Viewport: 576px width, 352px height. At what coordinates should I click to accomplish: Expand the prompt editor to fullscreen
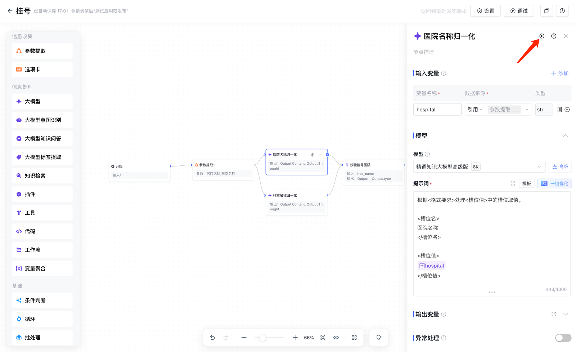513,183
